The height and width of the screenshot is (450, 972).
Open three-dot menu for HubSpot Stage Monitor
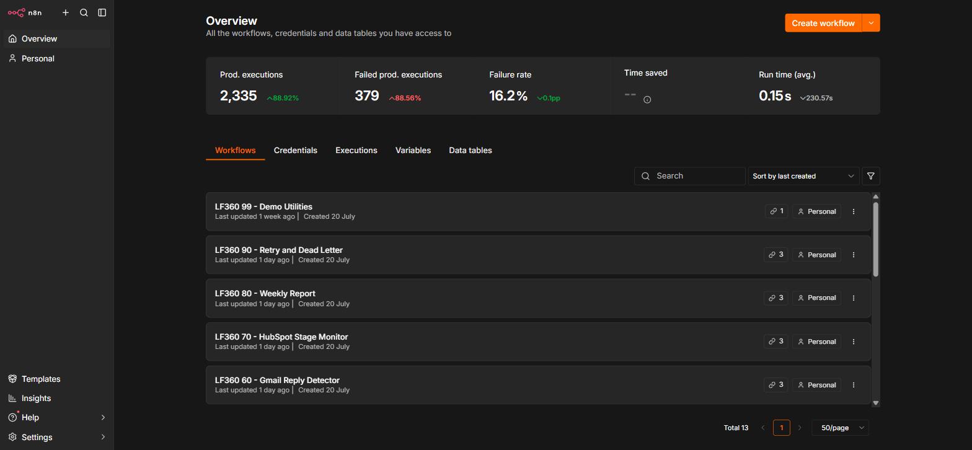tap(854, 342)
